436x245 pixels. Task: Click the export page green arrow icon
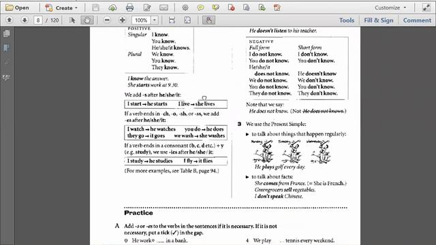point(262,7)
